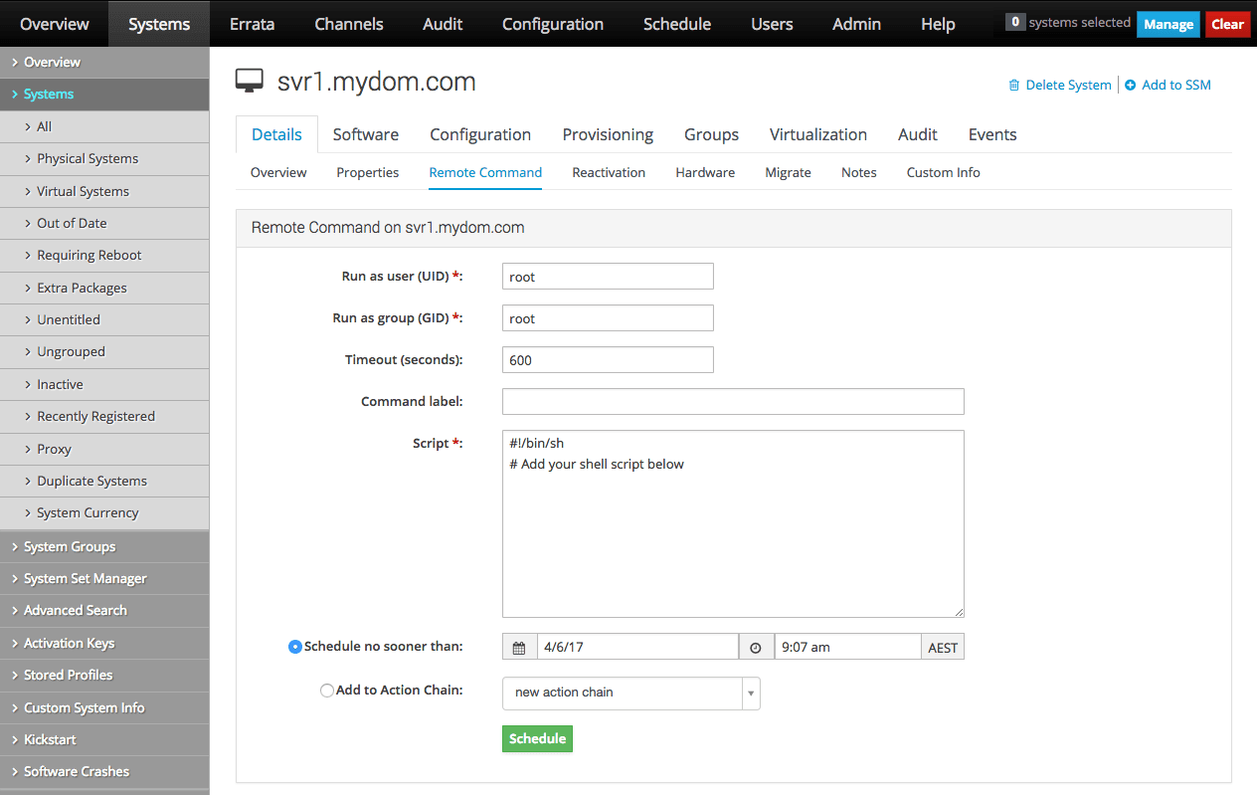Switch to the Software tab
Viewport: 1257px width, 795px height.
click(366, 134)
